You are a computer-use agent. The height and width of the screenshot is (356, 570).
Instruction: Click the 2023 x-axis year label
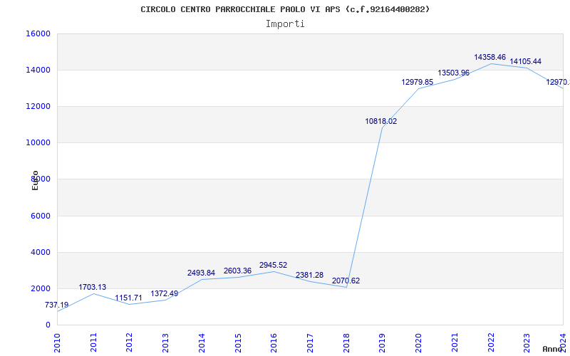pos(527,343)
